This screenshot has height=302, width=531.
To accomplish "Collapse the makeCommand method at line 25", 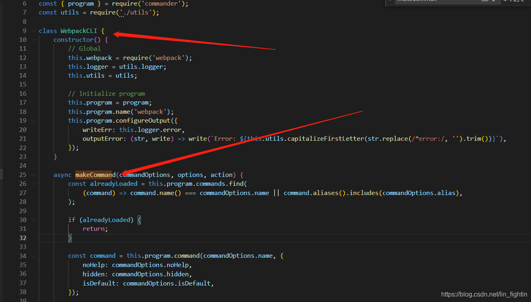I will point(33,175).
